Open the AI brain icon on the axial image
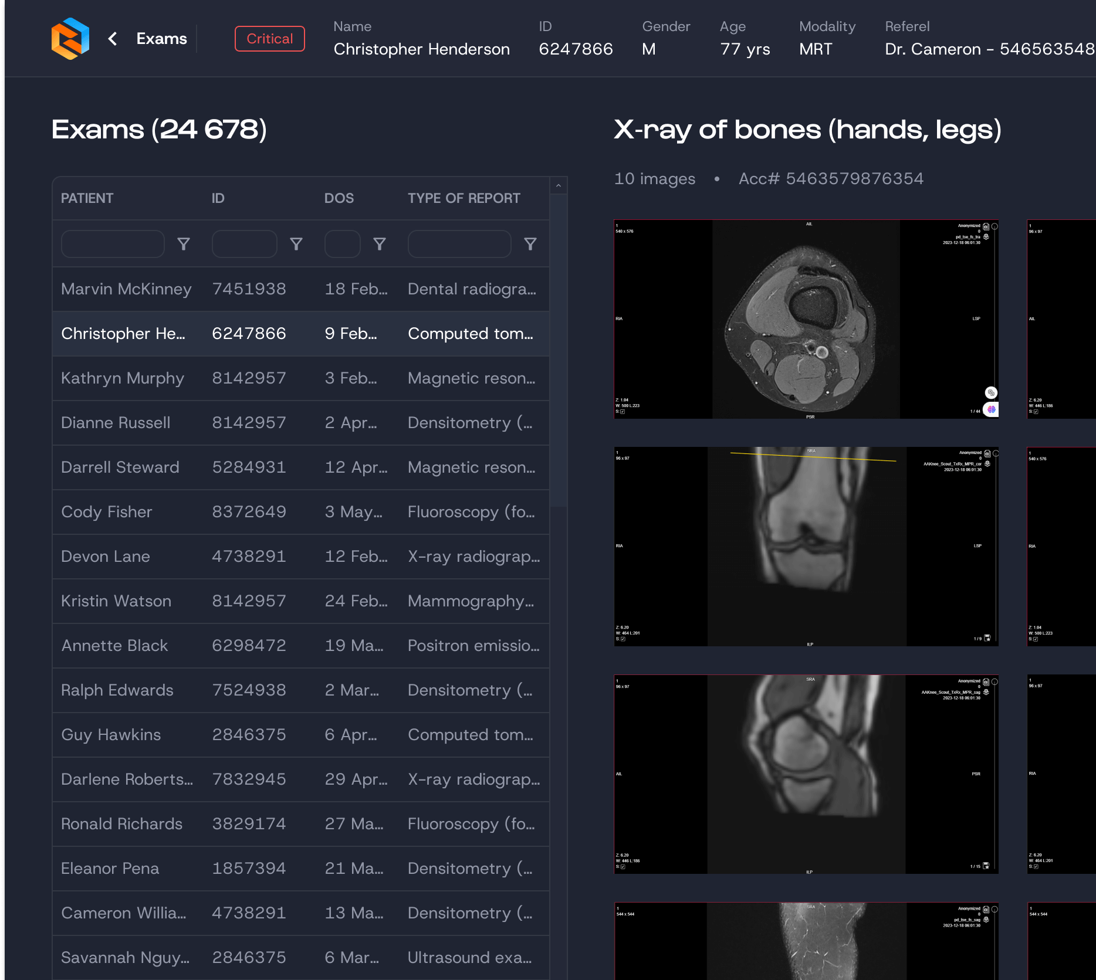 pyautogui.click(x=991, y=409)
